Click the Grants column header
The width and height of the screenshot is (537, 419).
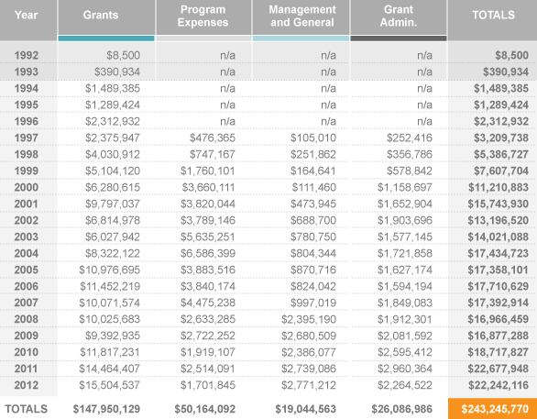coord(101,15)
